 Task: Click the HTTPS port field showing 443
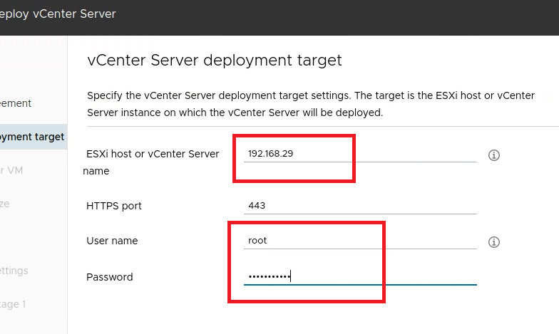tap(360, 206)
